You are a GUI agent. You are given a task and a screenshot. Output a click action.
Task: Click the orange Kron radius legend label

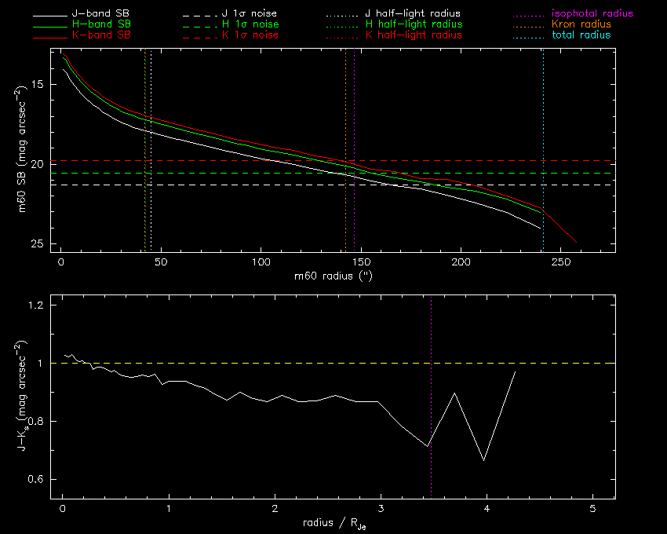click(x=581, y=25)
